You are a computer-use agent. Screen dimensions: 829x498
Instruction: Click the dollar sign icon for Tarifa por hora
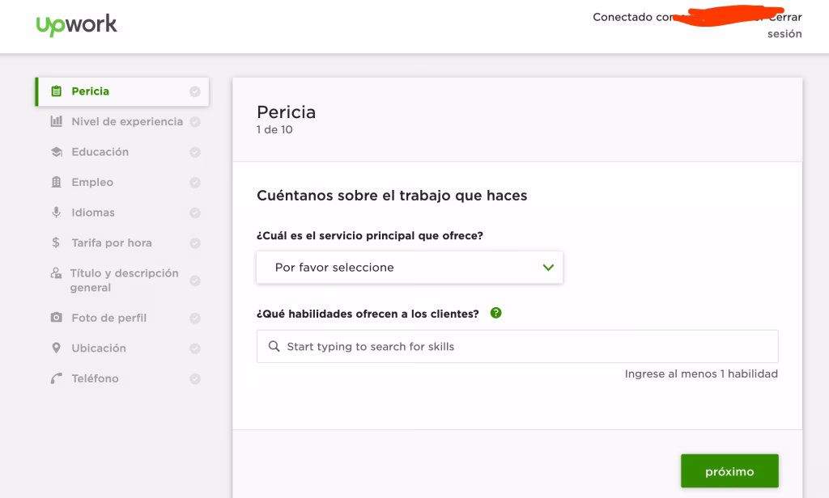tap(55, 243)
